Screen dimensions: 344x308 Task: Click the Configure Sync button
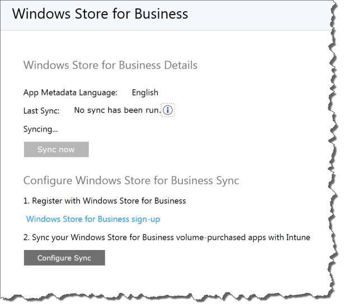pos(64,258)
